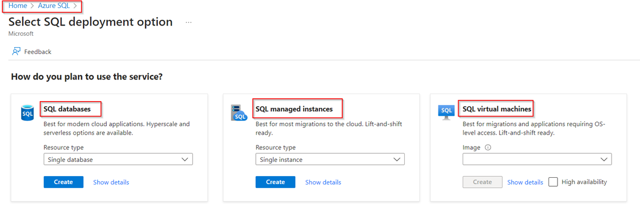Screen dimensions: 640x213
Task: Click the SQL databases card title
Action: (67, 109)
